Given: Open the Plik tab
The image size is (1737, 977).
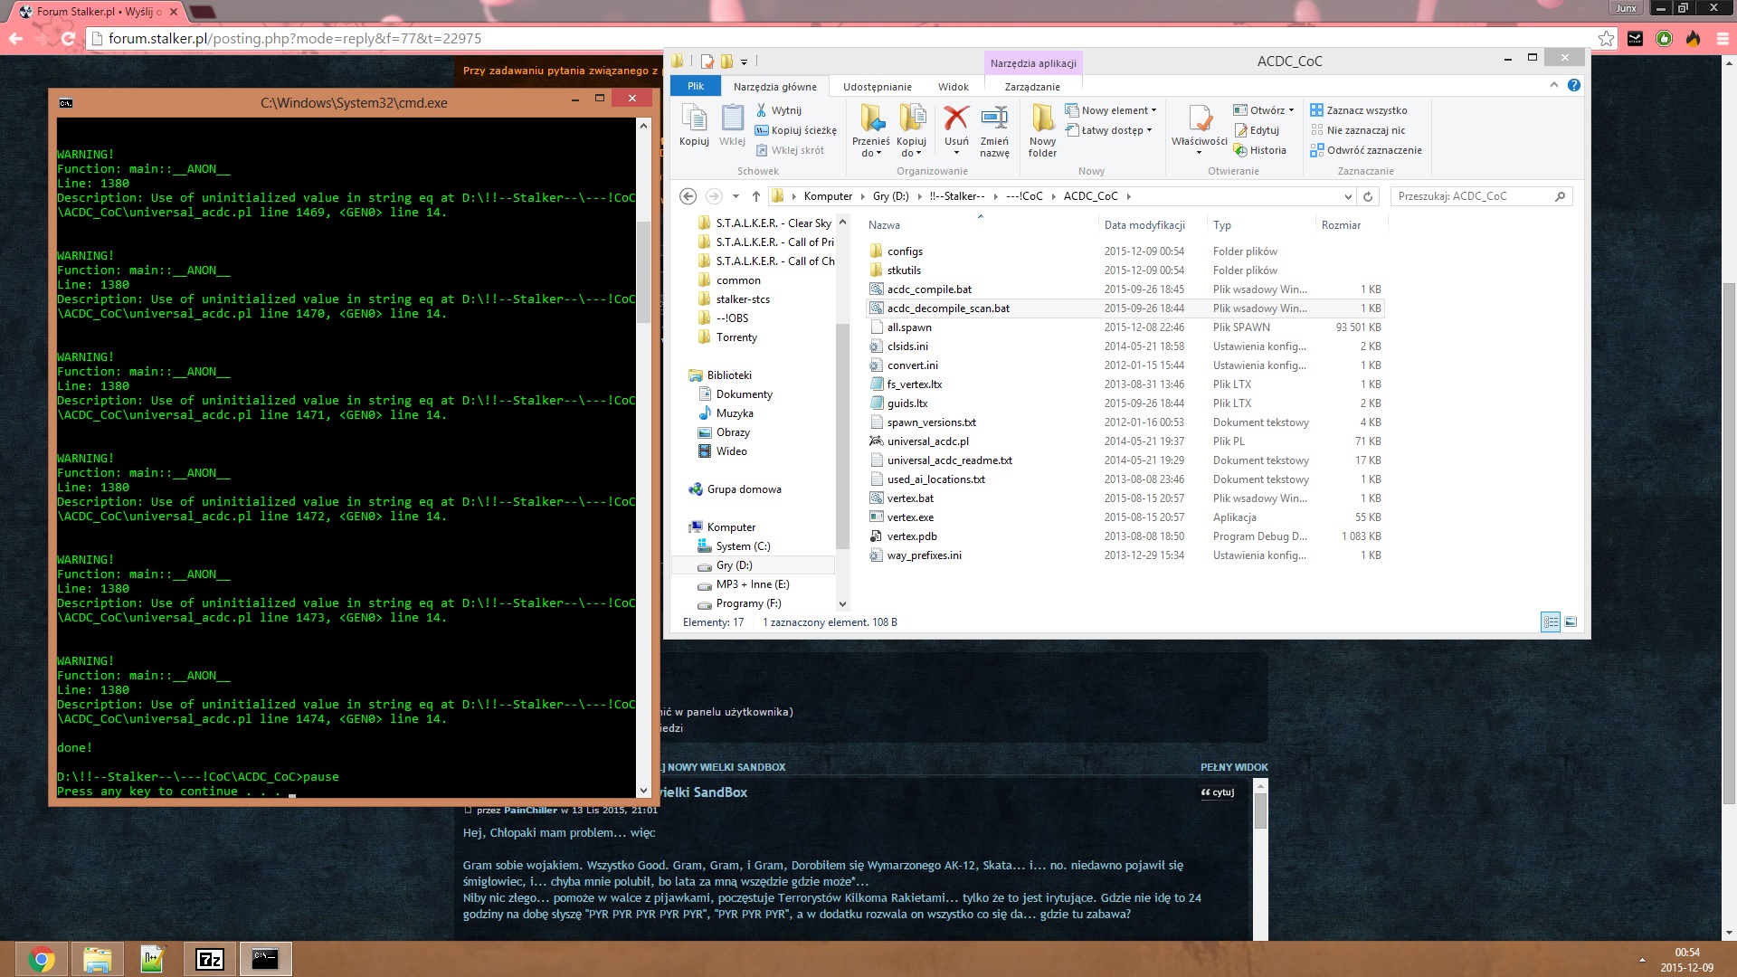Looking at the screenshot, I should click(x=695, y=86).
